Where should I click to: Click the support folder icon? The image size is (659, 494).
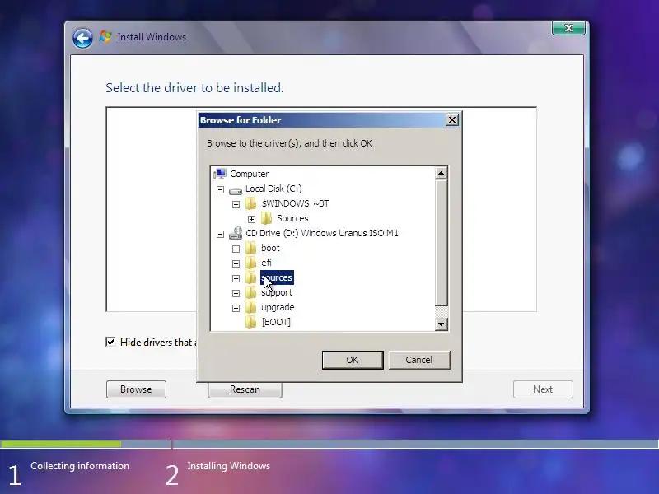coord(251,292)
